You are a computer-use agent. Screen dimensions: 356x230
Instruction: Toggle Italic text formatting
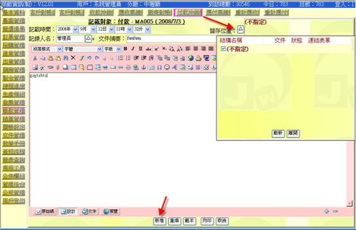[x=133, y=49]
